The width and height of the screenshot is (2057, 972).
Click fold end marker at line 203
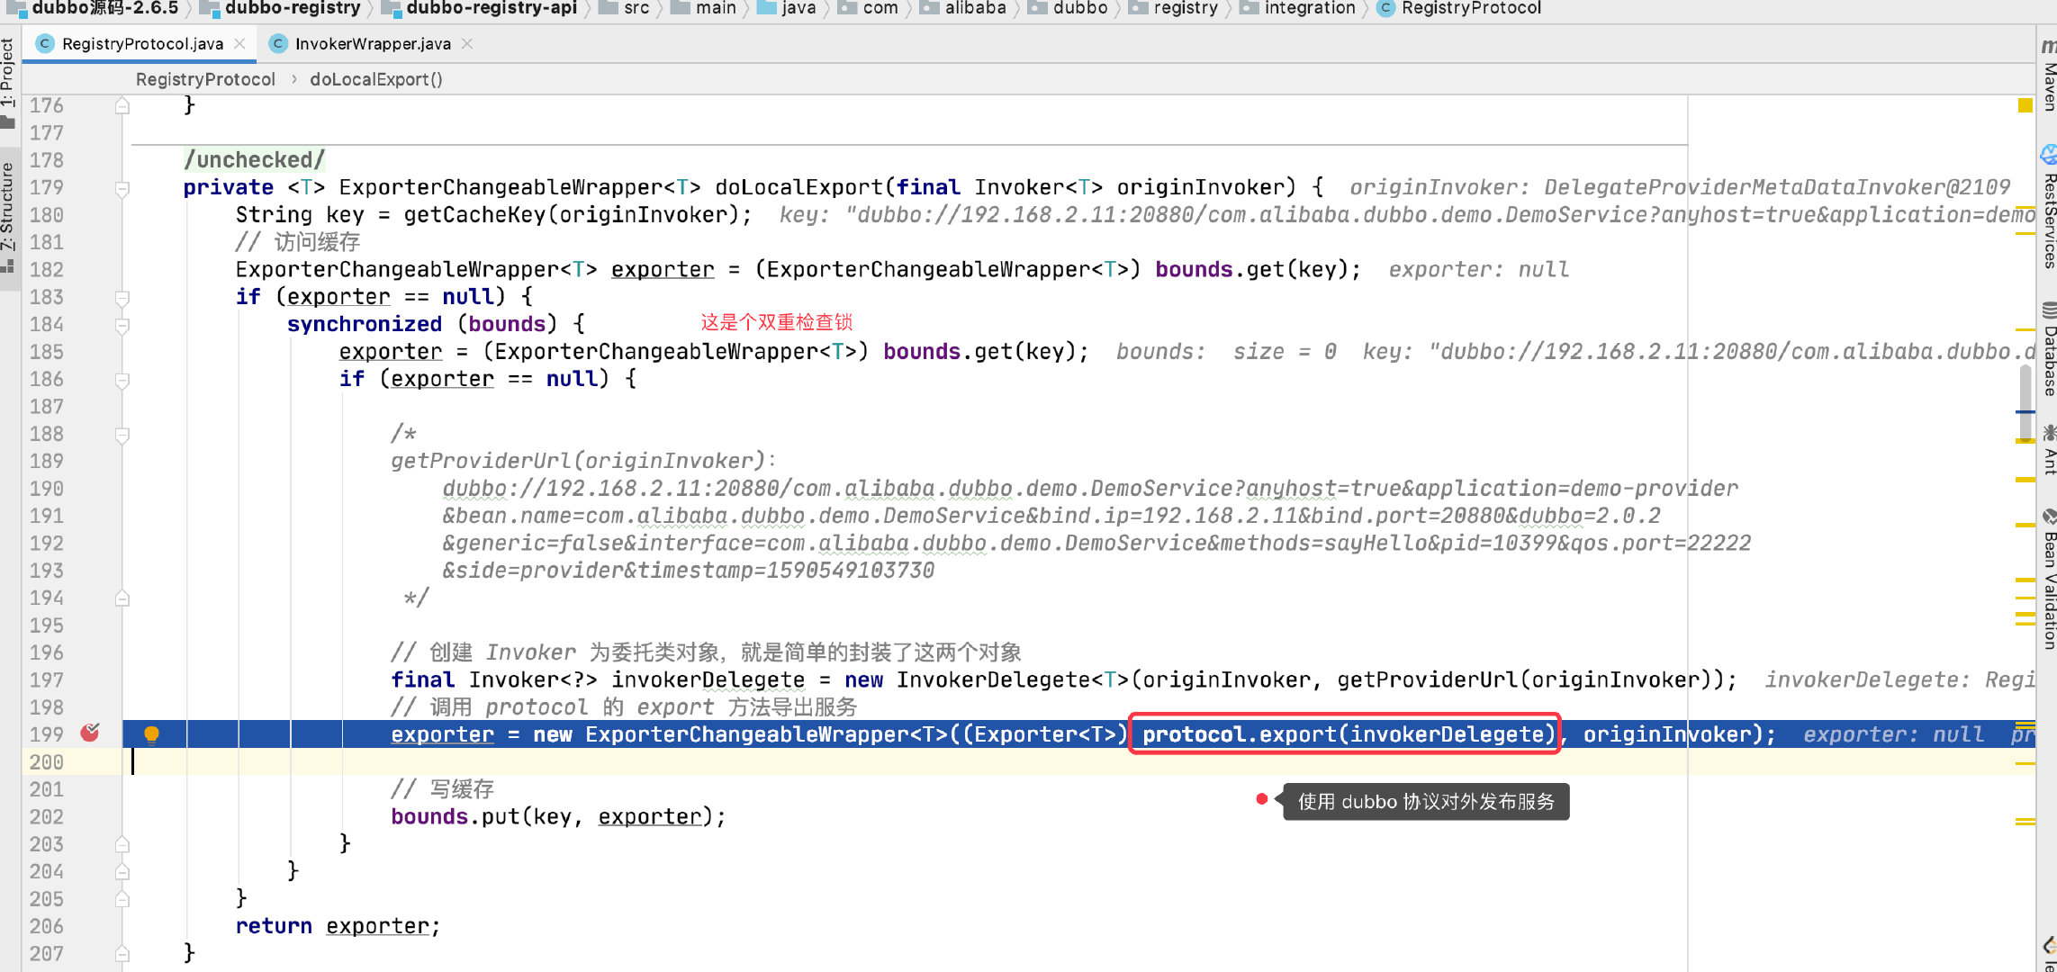click(122, 844)
